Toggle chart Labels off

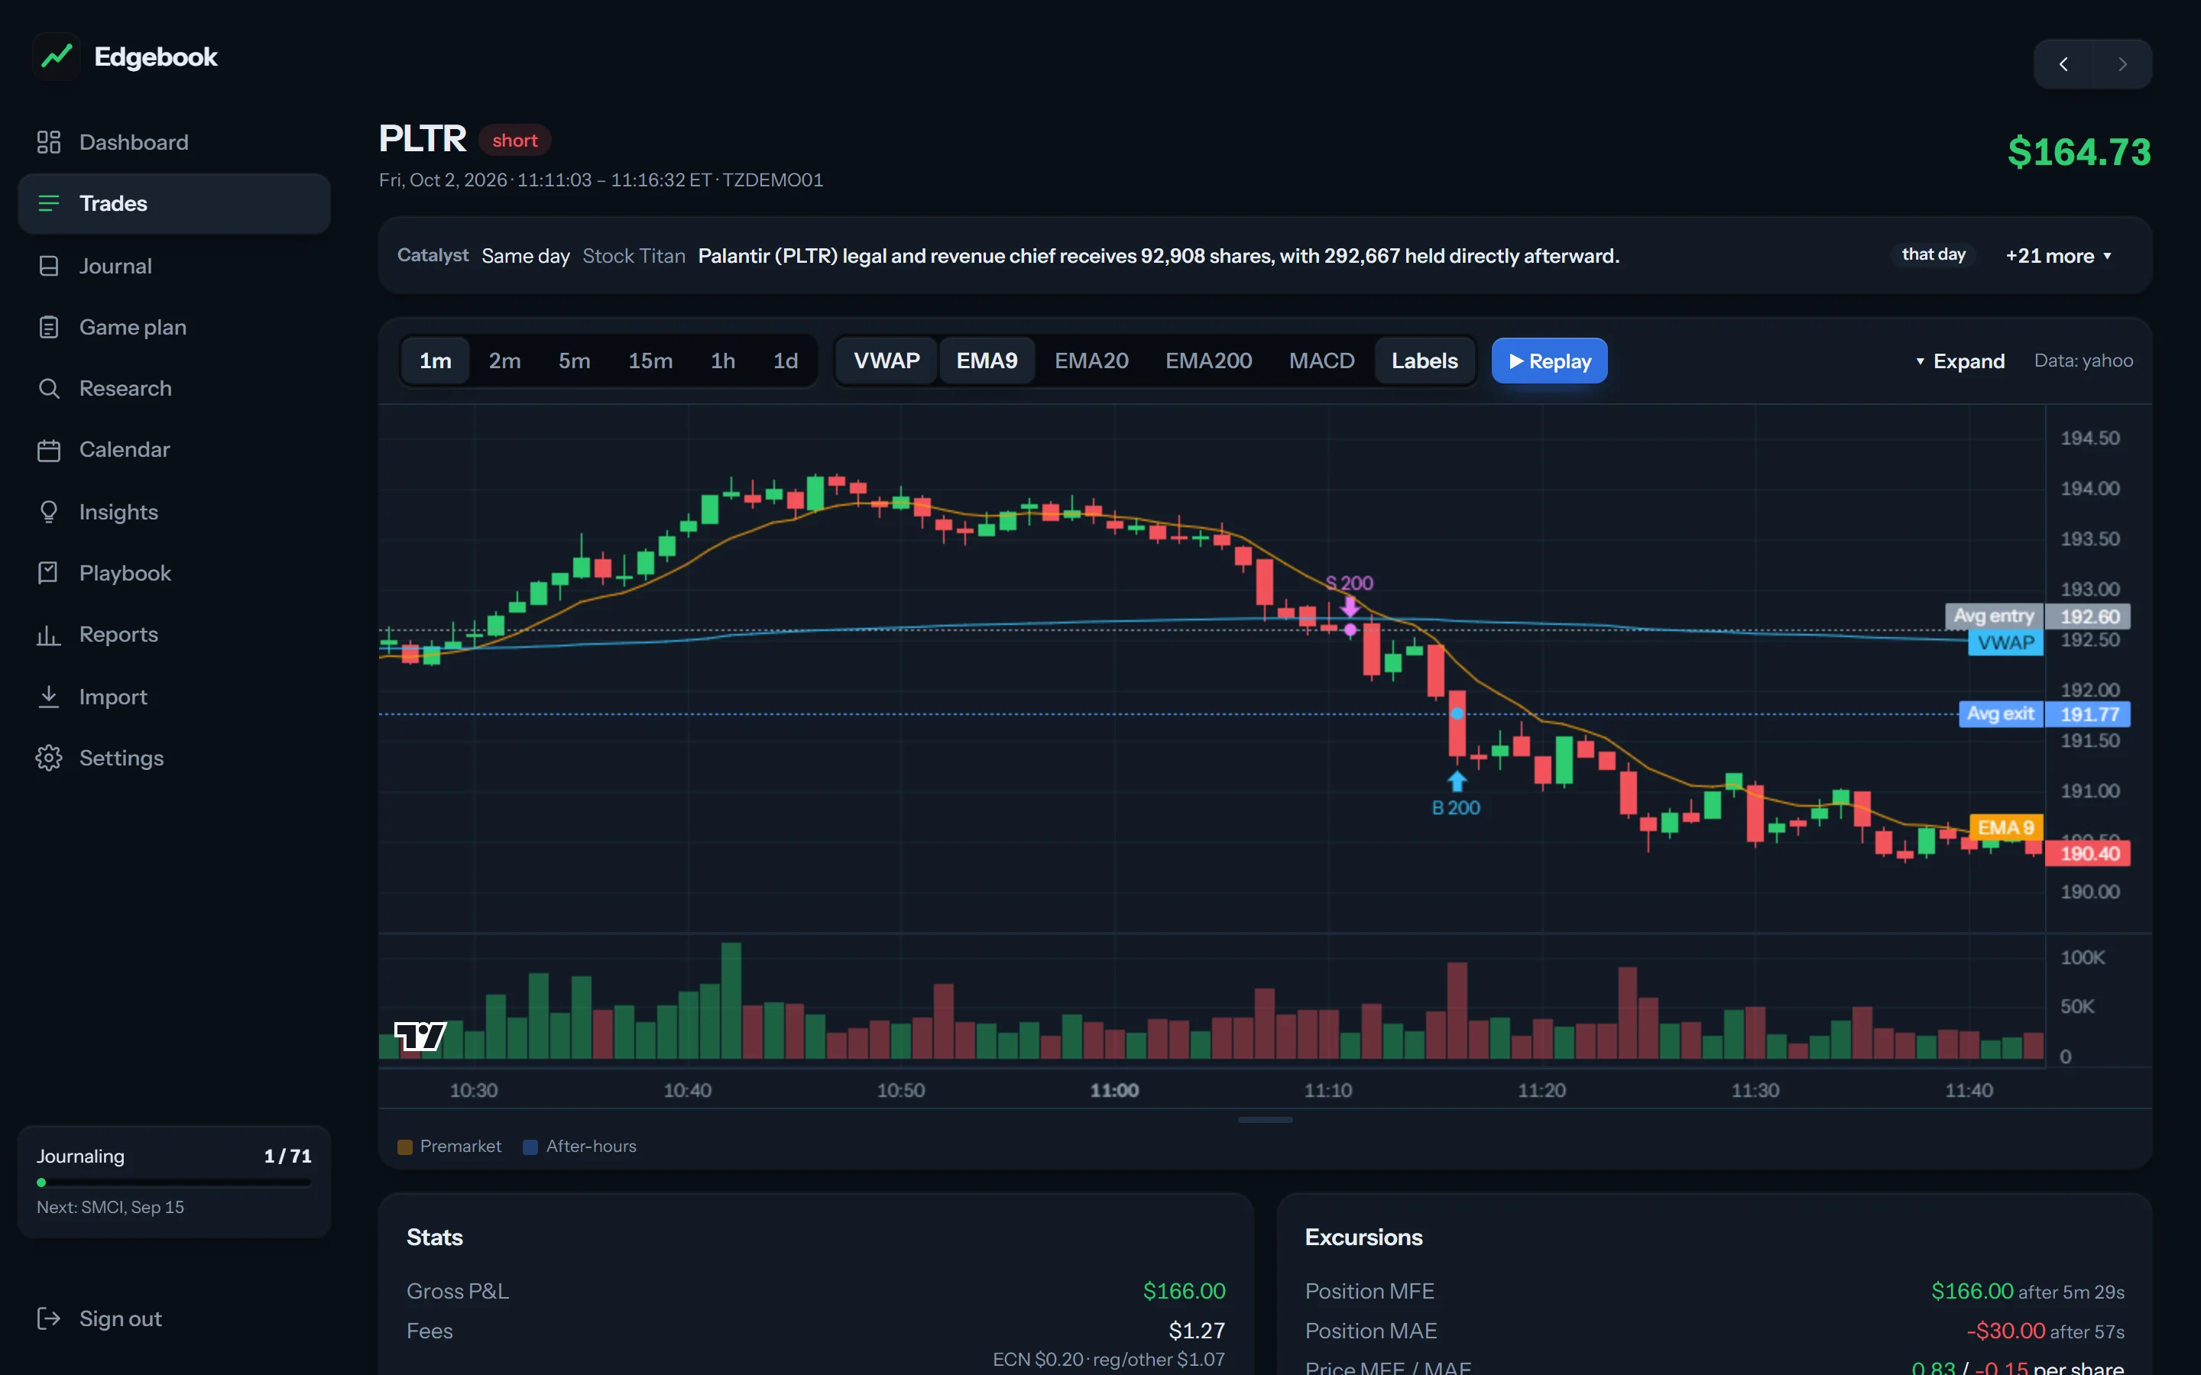[1425, 361]
